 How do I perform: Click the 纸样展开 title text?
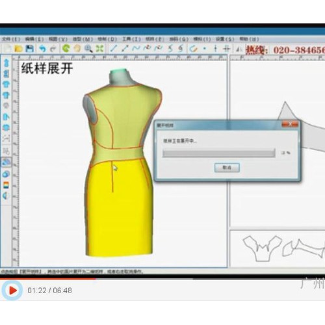[47, 68]
